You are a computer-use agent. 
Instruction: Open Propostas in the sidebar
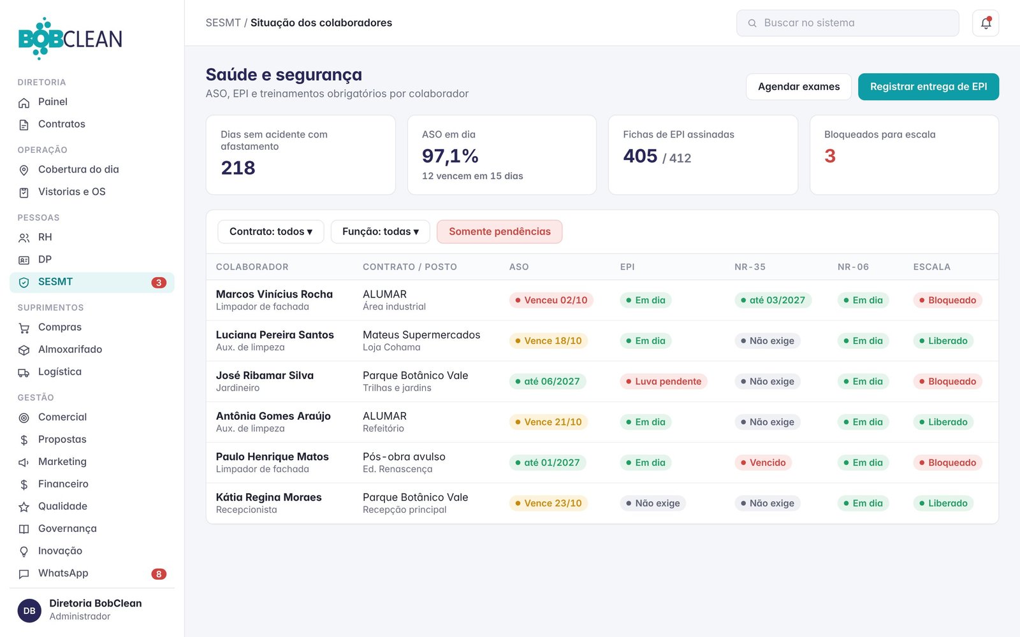(92, 440)
